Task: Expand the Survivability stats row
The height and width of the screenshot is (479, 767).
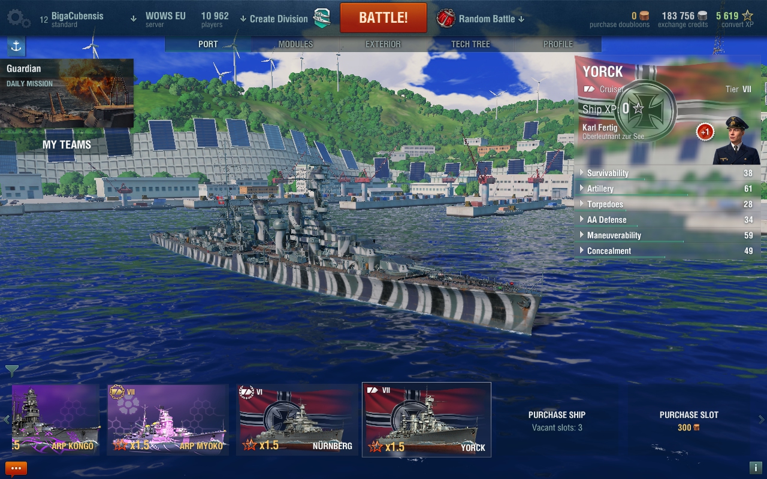Action: point(668,173)
